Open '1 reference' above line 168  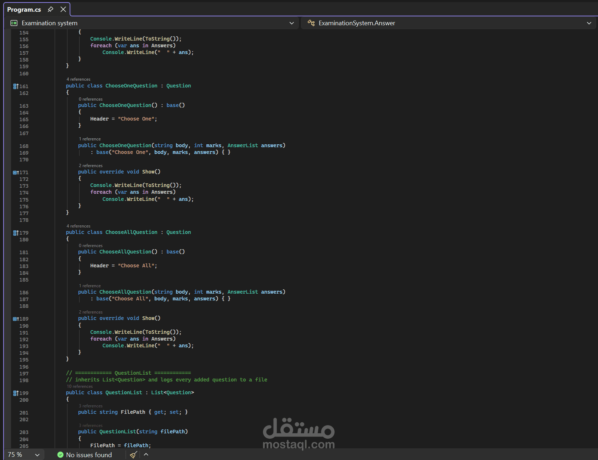(x=90, y=139)
